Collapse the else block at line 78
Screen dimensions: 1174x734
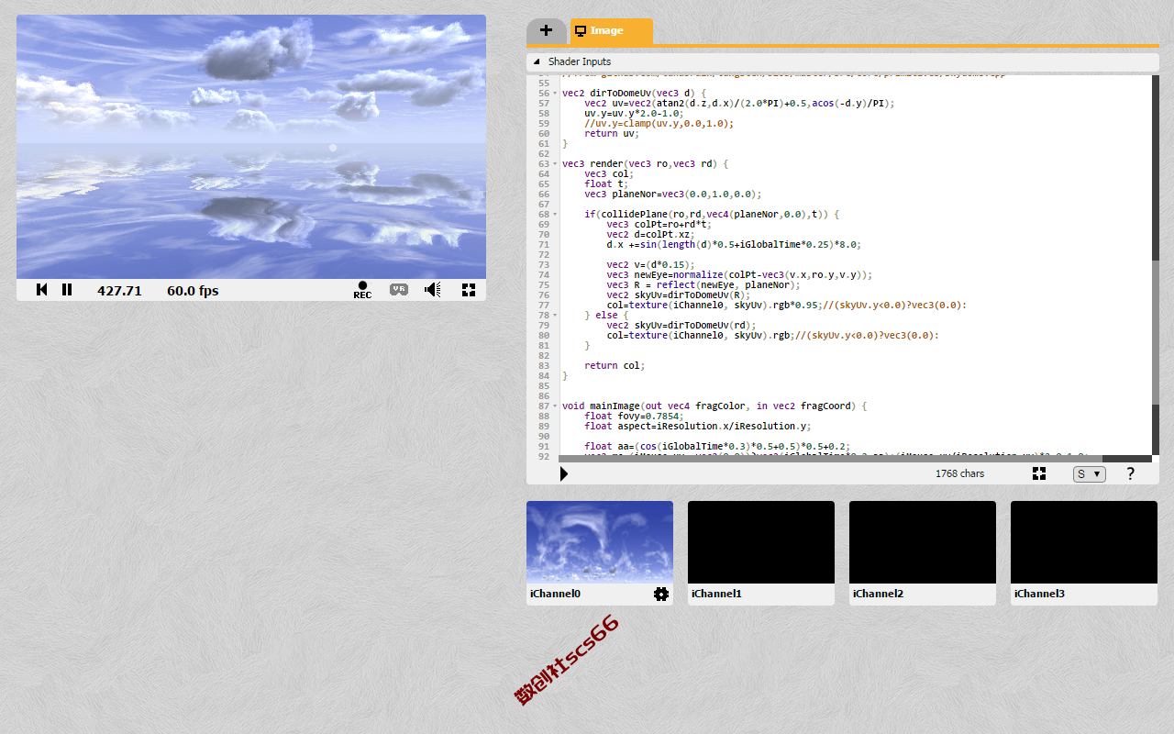coord(555,316)
